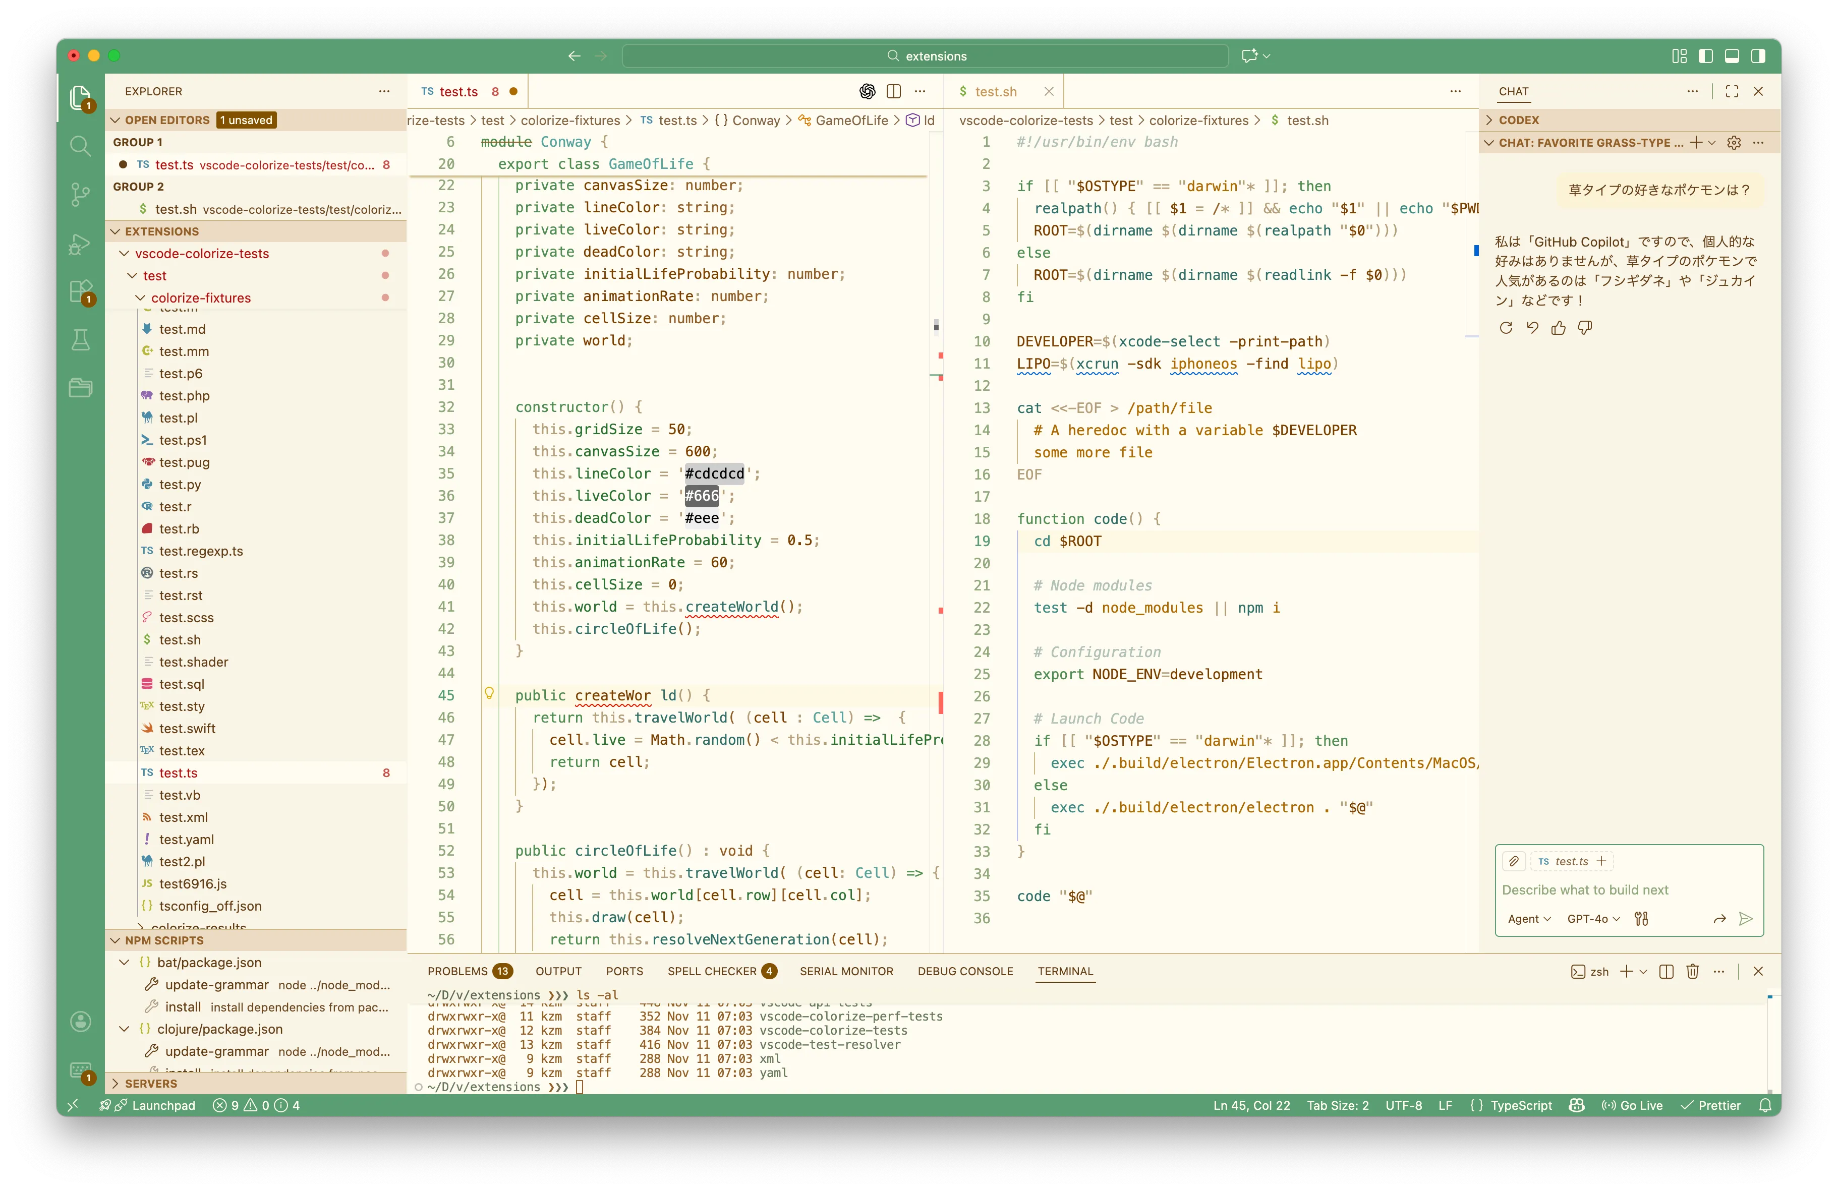
Task: Switch to the DEBUG CONSOLE tab
Action: tap(964, 971)
